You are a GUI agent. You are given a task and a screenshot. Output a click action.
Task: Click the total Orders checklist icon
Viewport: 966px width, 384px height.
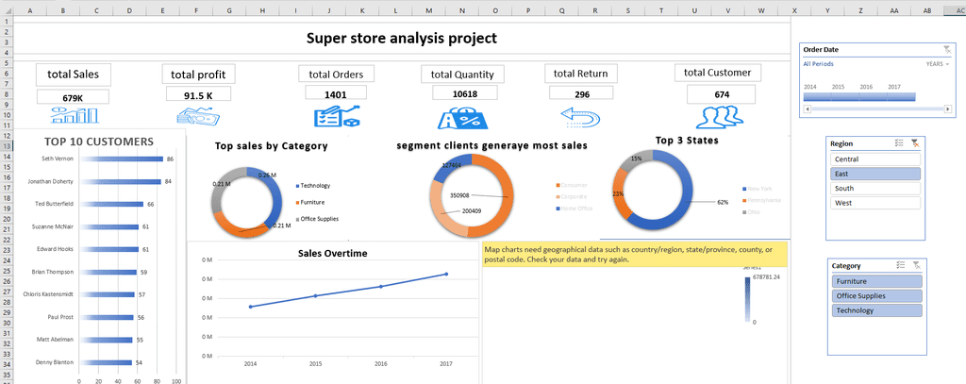pyautogui.click(x=337, y=116)
